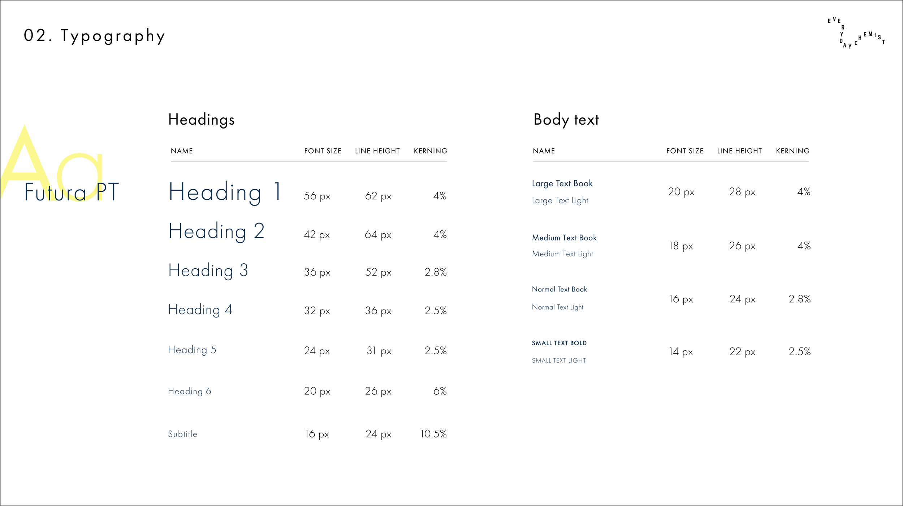This screenshot has height=506, width=903.
Task: Click the Medium Text Light label
Action: pyautogui.click(x=562, y=254)
